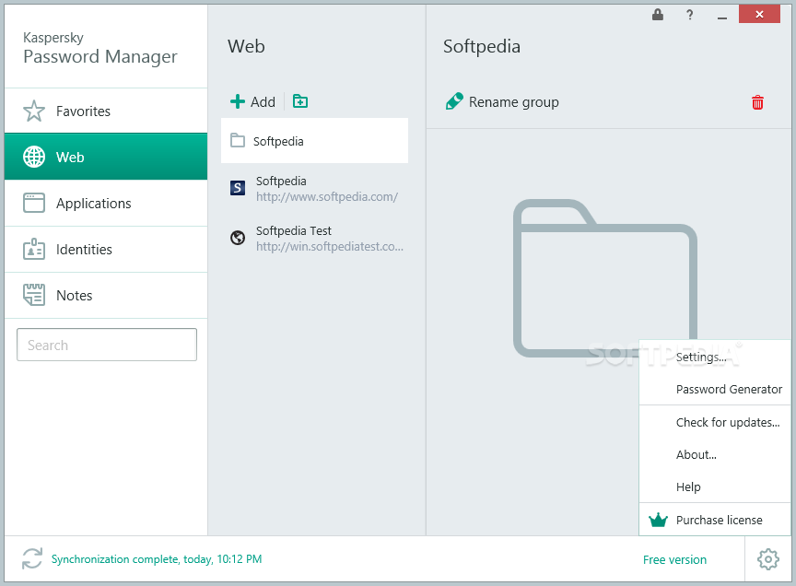This screenshot has width=796, height=586.
Task: Select the Softpedia Test account entry
Action: coord(314,238)
